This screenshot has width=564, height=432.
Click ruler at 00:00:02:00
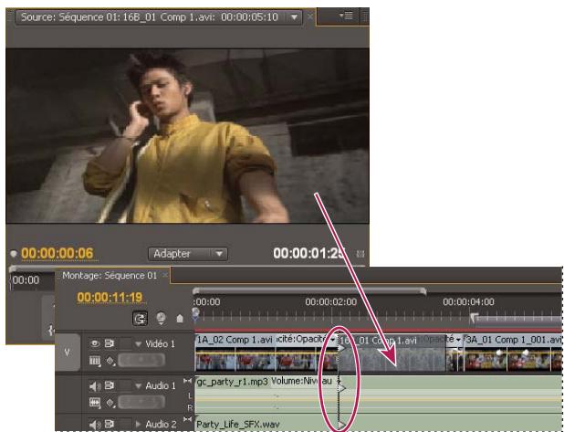(x=331, y=302)
